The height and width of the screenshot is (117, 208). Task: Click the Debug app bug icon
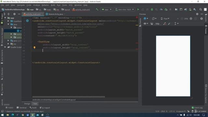152,9
